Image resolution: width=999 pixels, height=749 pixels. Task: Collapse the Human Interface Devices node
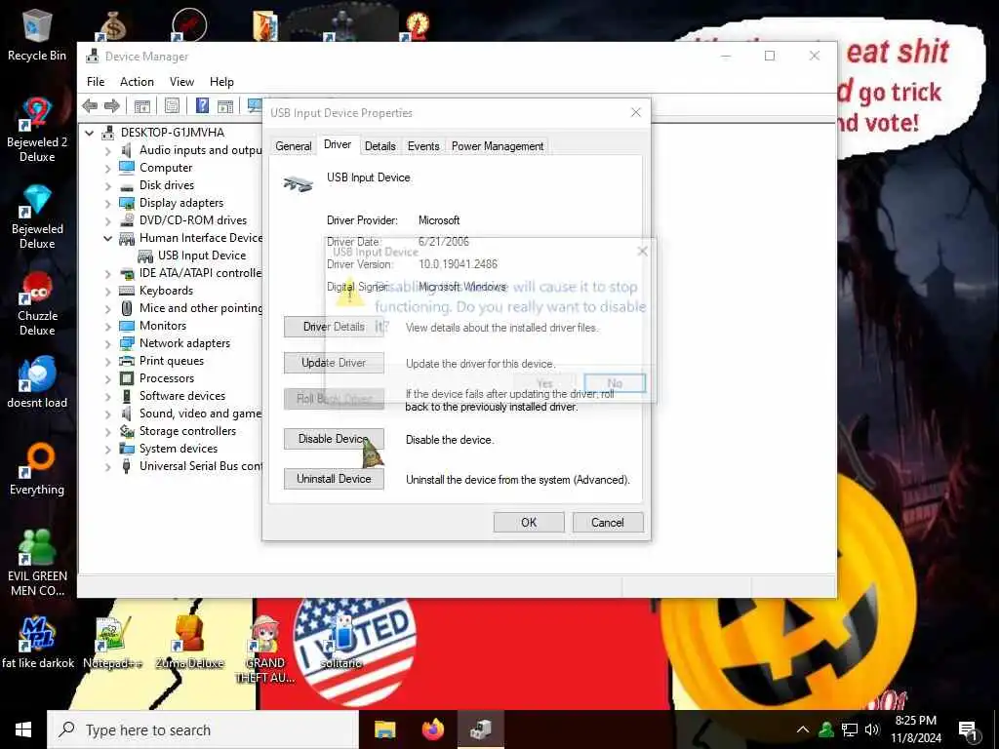(x=107, y=239)
